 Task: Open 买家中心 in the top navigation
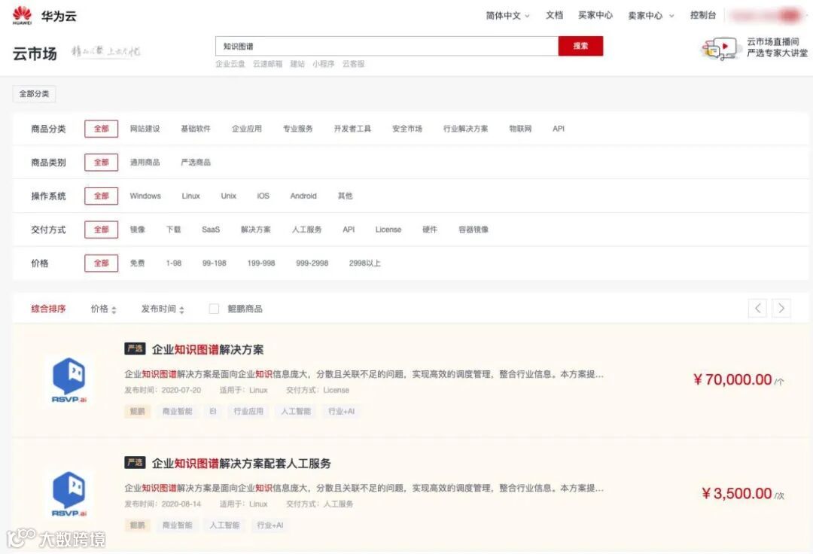pyautogui.click(x=595, y=16)
